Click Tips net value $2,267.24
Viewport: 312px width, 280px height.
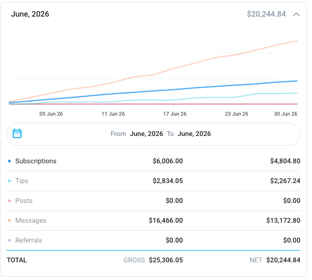click(x=285, y=181)
